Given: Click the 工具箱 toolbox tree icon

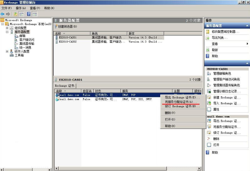Looking at the screenshot, I should (12, 55).
